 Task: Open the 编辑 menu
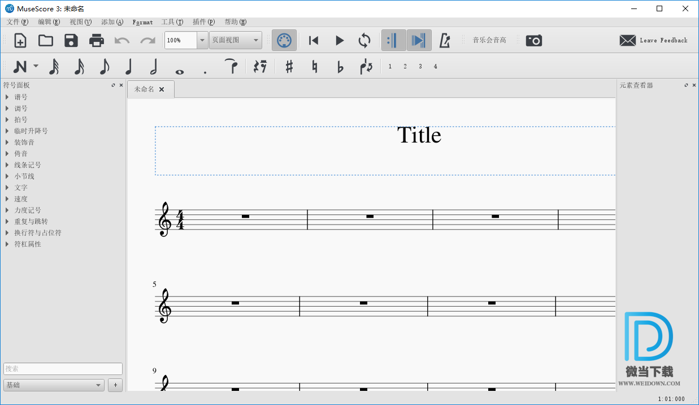[x=49, y=22]
